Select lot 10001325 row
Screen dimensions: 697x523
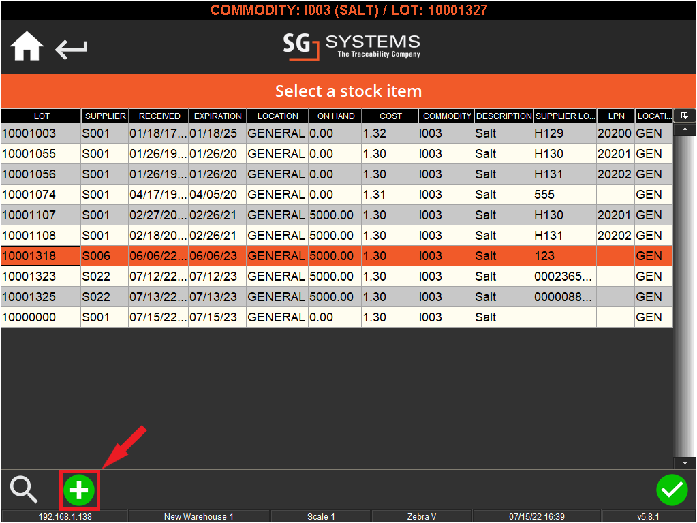pyautogui.click(x=337, y=297)
